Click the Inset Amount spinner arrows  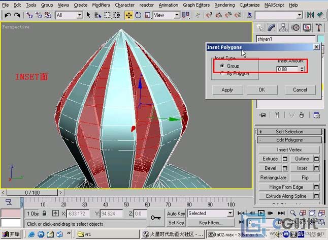[x=302, y=69]
